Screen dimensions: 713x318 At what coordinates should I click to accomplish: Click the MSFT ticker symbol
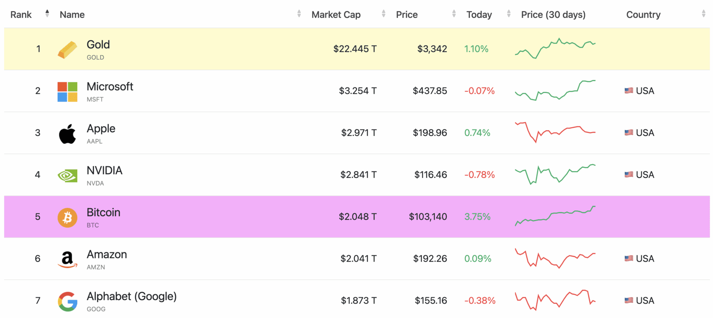point(95,99)
